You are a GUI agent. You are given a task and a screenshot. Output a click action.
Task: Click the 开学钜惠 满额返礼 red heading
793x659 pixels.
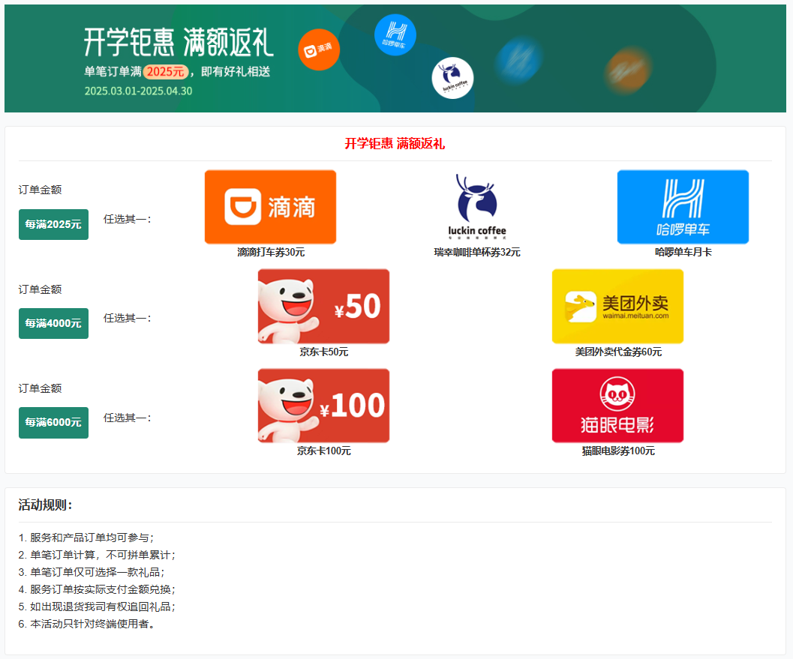396,144
